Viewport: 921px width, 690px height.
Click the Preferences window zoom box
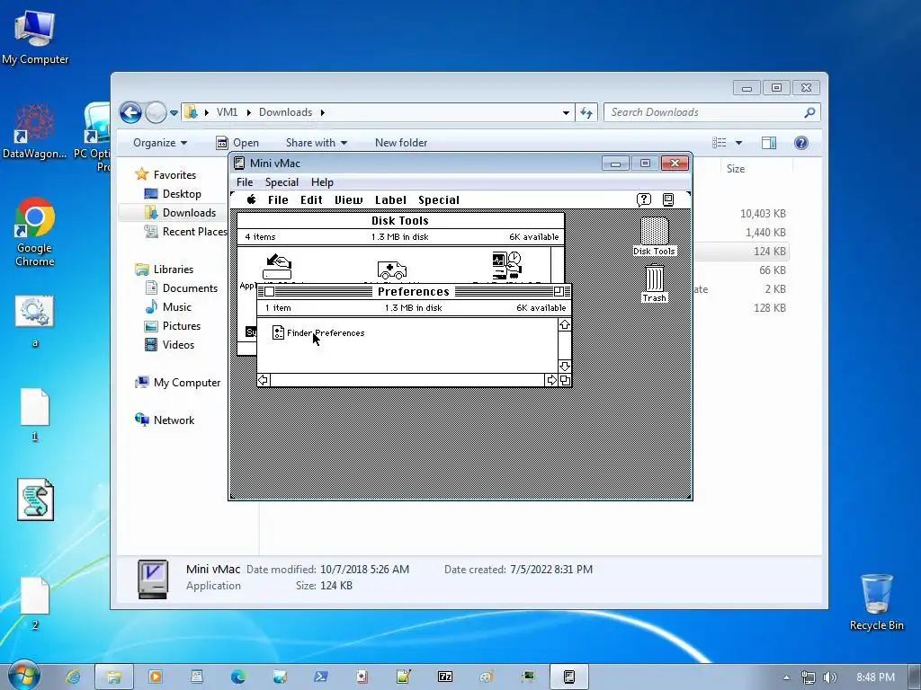[559, 292]
